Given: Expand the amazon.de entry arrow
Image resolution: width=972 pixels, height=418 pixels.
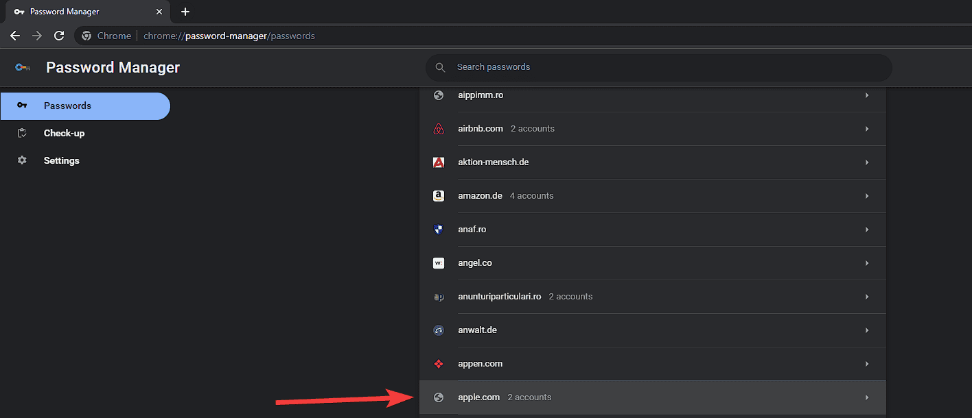Looking at the screenshot, I should click(867, 196).
